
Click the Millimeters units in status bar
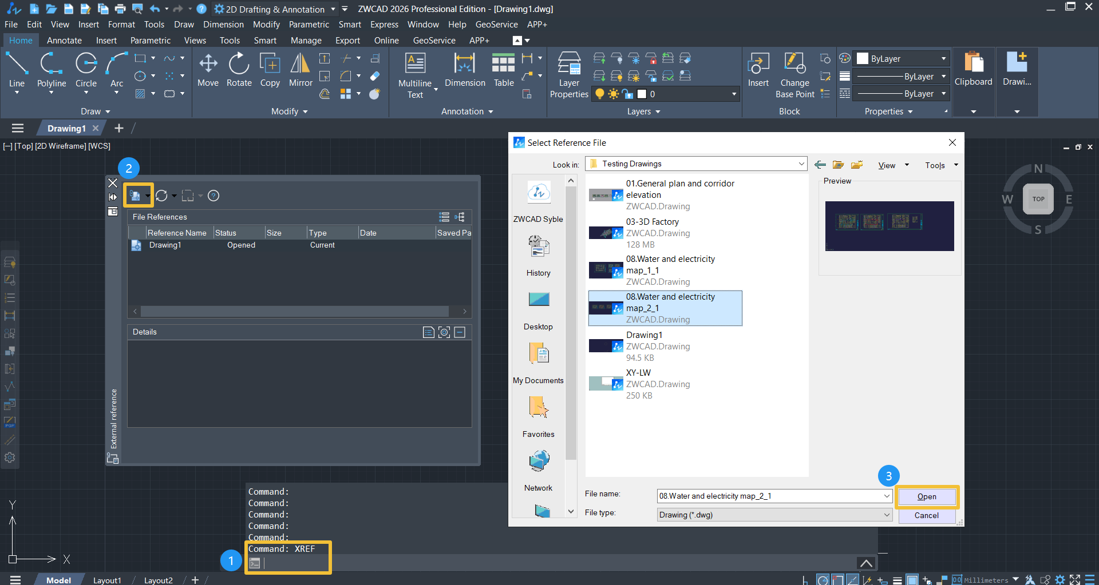point(986,580)
